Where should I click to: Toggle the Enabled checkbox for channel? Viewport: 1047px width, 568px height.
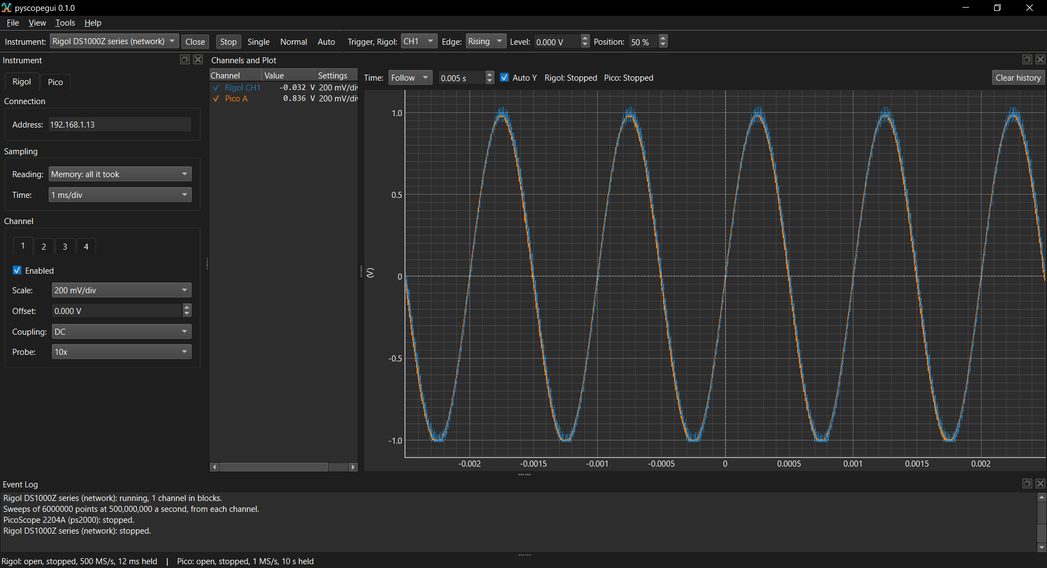point(17,270)
